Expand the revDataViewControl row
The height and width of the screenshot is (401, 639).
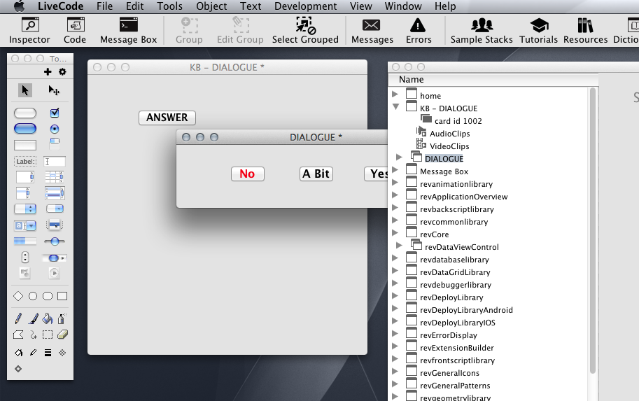[400, 246]
